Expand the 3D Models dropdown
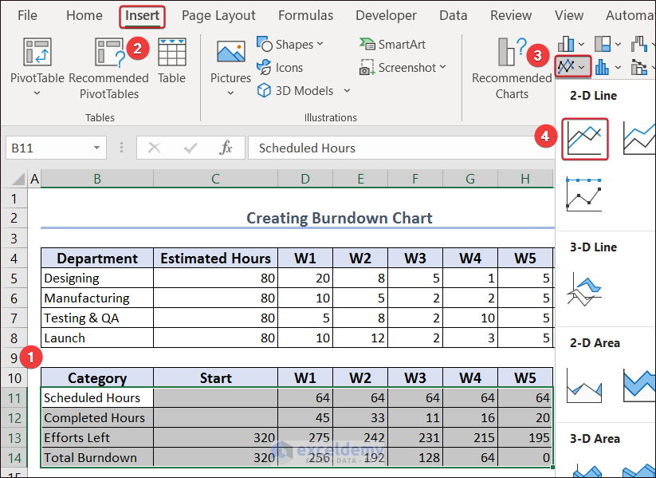656x478 pixels. [x=347, y=91]
